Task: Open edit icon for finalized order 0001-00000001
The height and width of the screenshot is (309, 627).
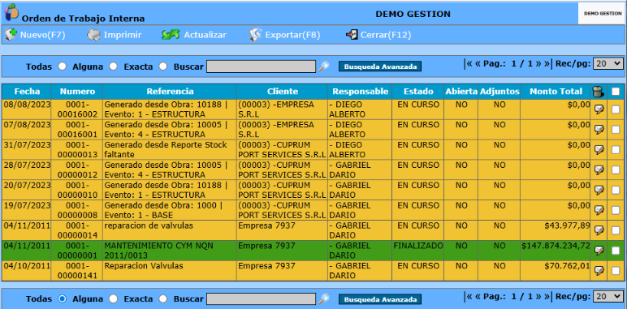Action: 599,251
